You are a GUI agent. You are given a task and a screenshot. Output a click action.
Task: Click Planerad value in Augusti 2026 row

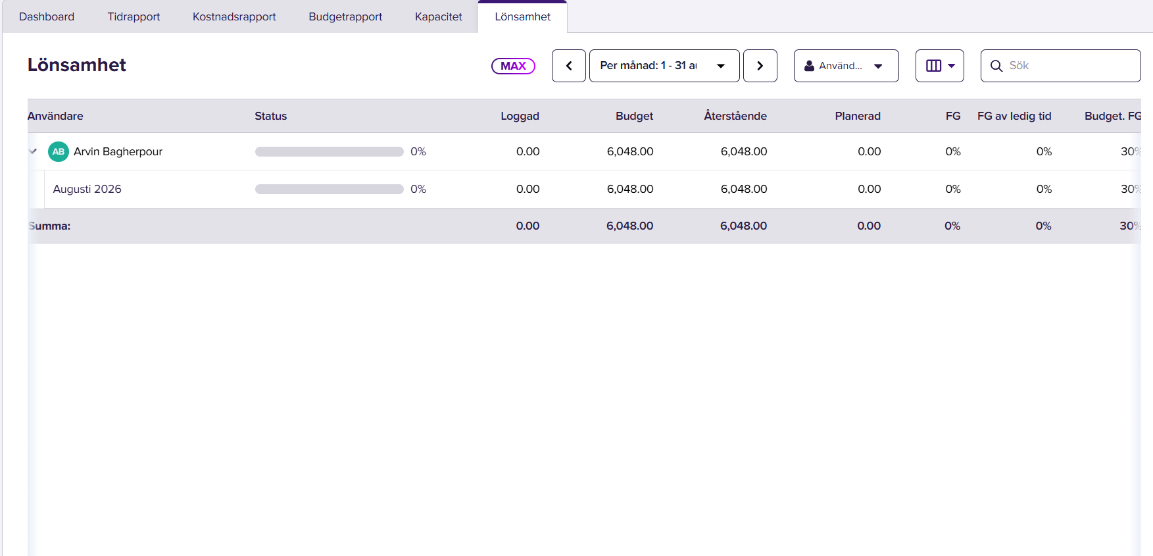(869, 189)
